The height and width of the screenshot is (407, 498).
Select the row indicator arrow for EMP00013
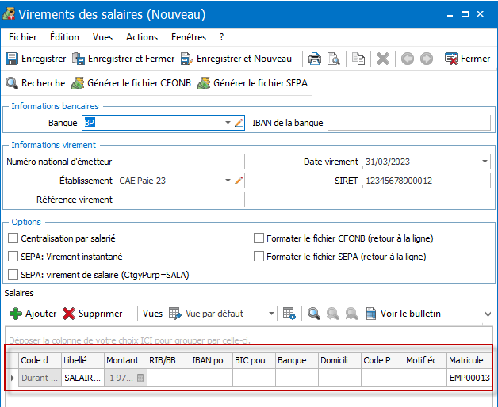point(13,378)
